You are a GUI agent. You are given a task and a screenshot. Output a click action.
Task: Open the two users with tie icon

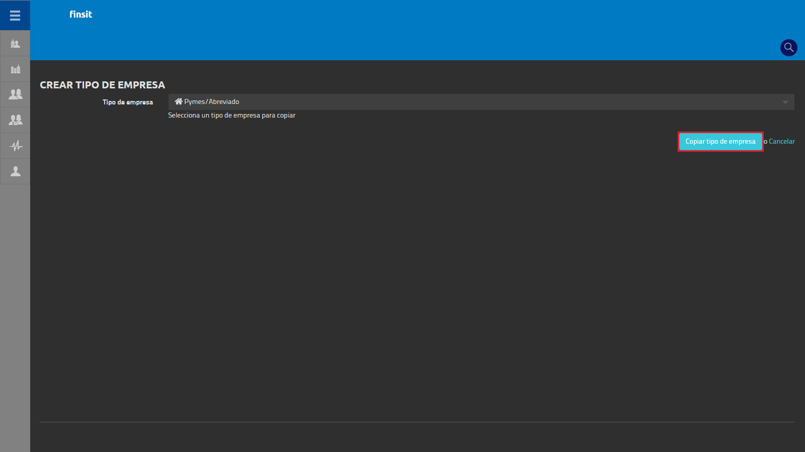point(15,120)
